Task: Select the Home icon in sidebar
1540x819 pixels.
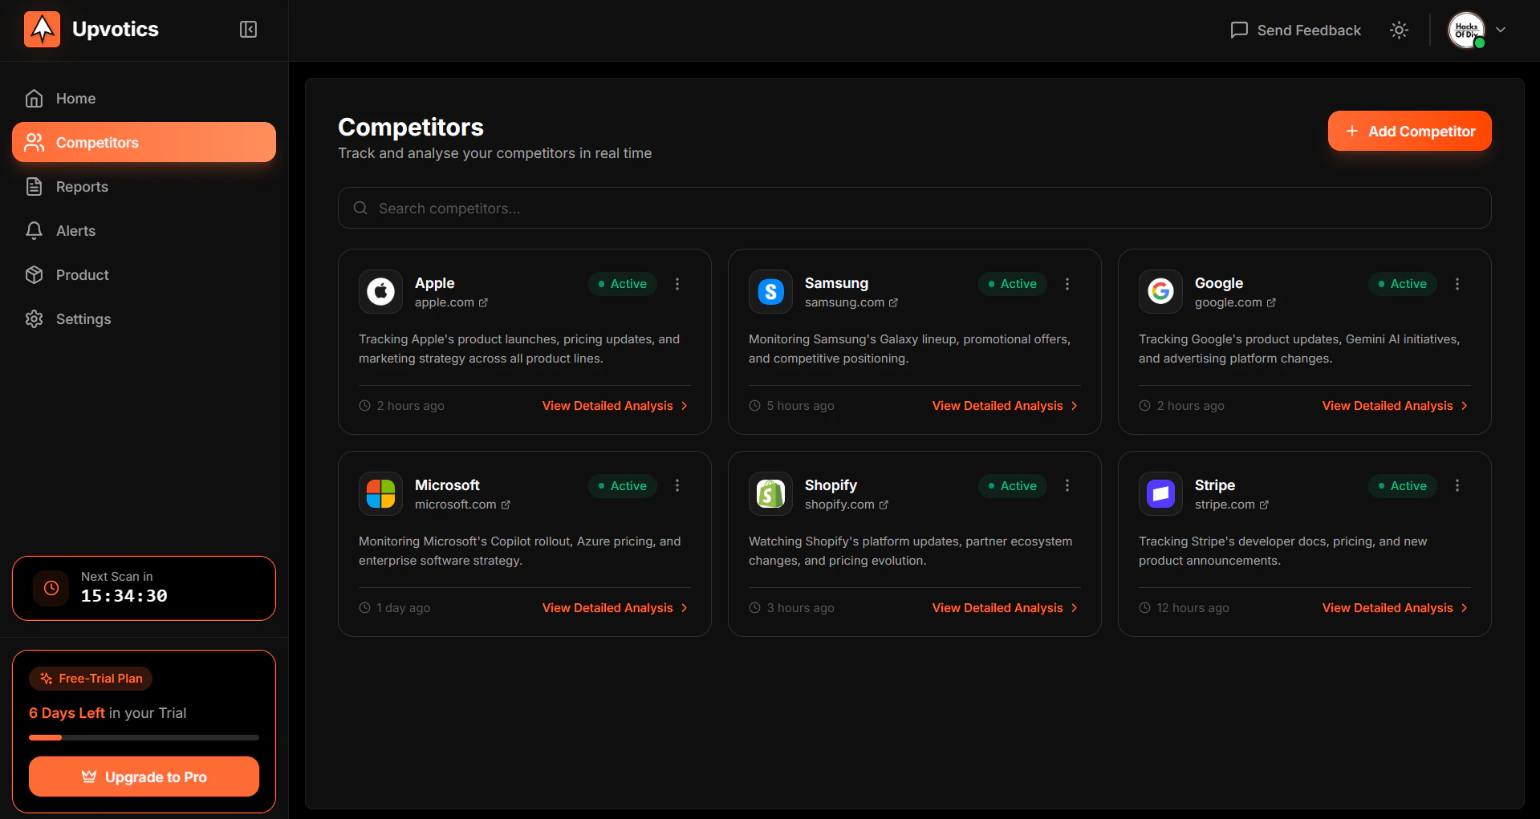Action: (x=34, y=98)
